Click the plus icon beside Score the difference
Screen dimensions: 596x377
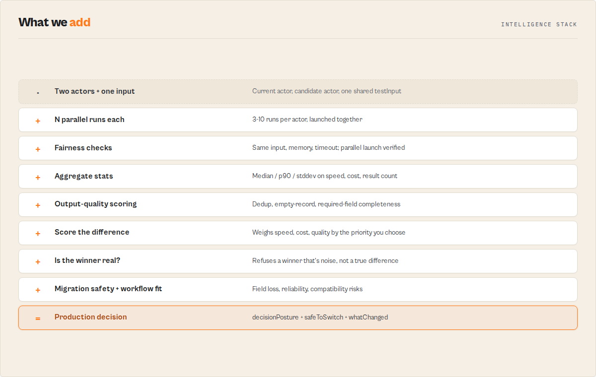[x=38, y=234]
